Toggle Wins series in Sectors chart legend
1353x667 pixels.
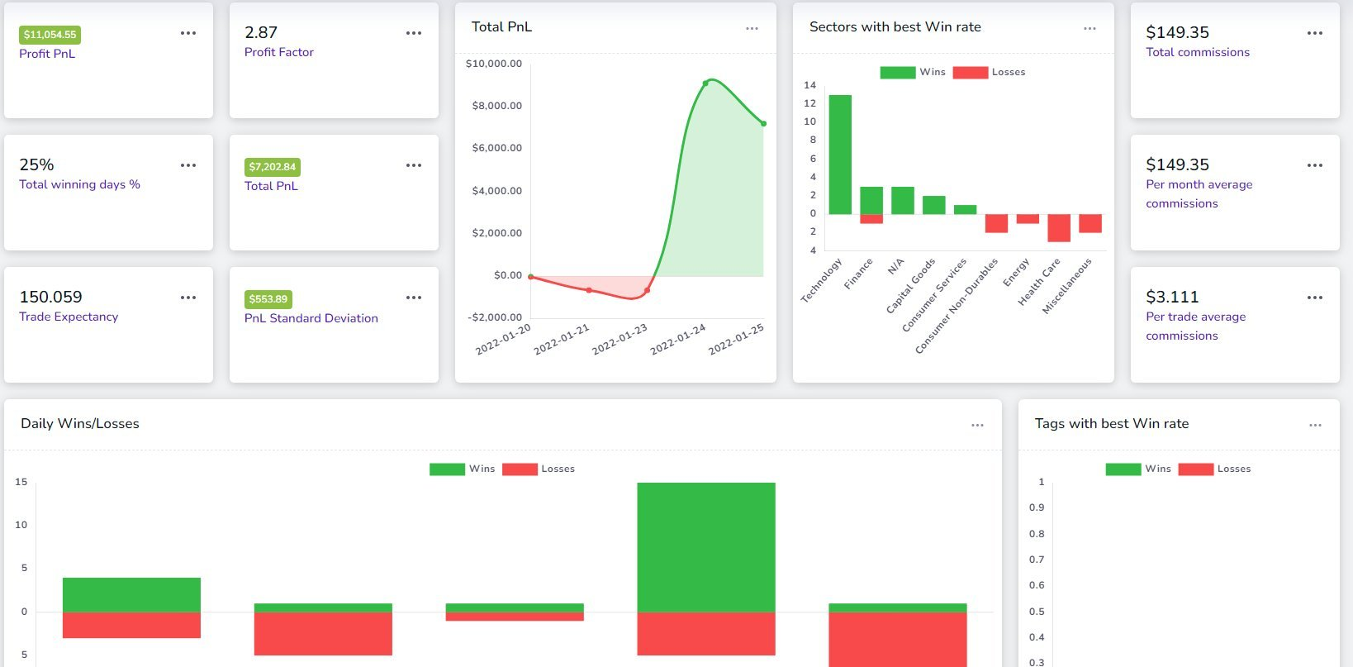pyautogui.click(x=913, y=72)
